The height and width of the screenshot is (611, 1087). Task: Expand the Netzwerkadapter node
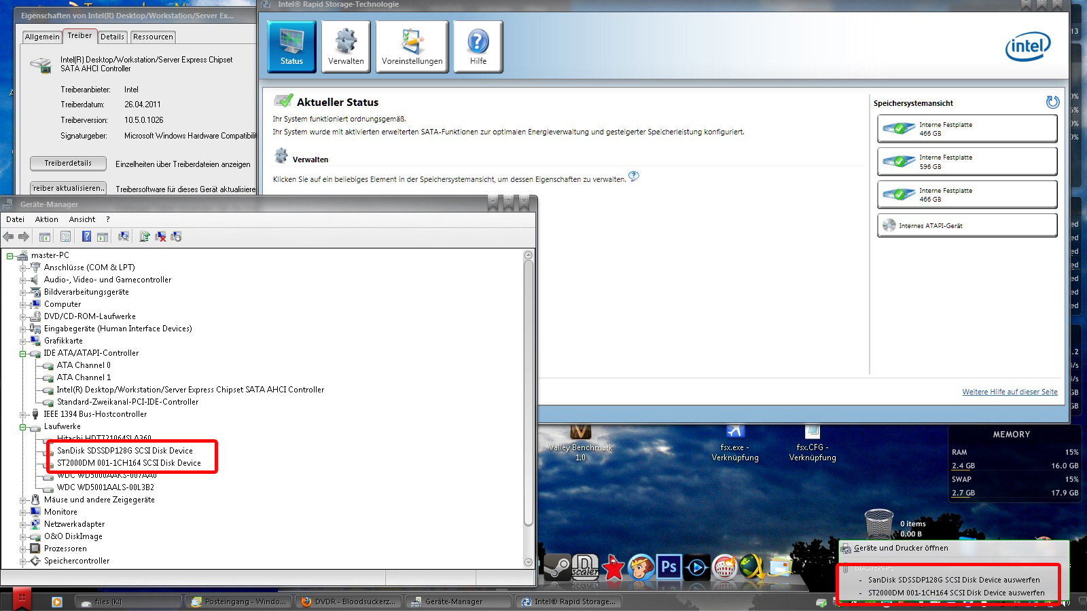point(22,525)
